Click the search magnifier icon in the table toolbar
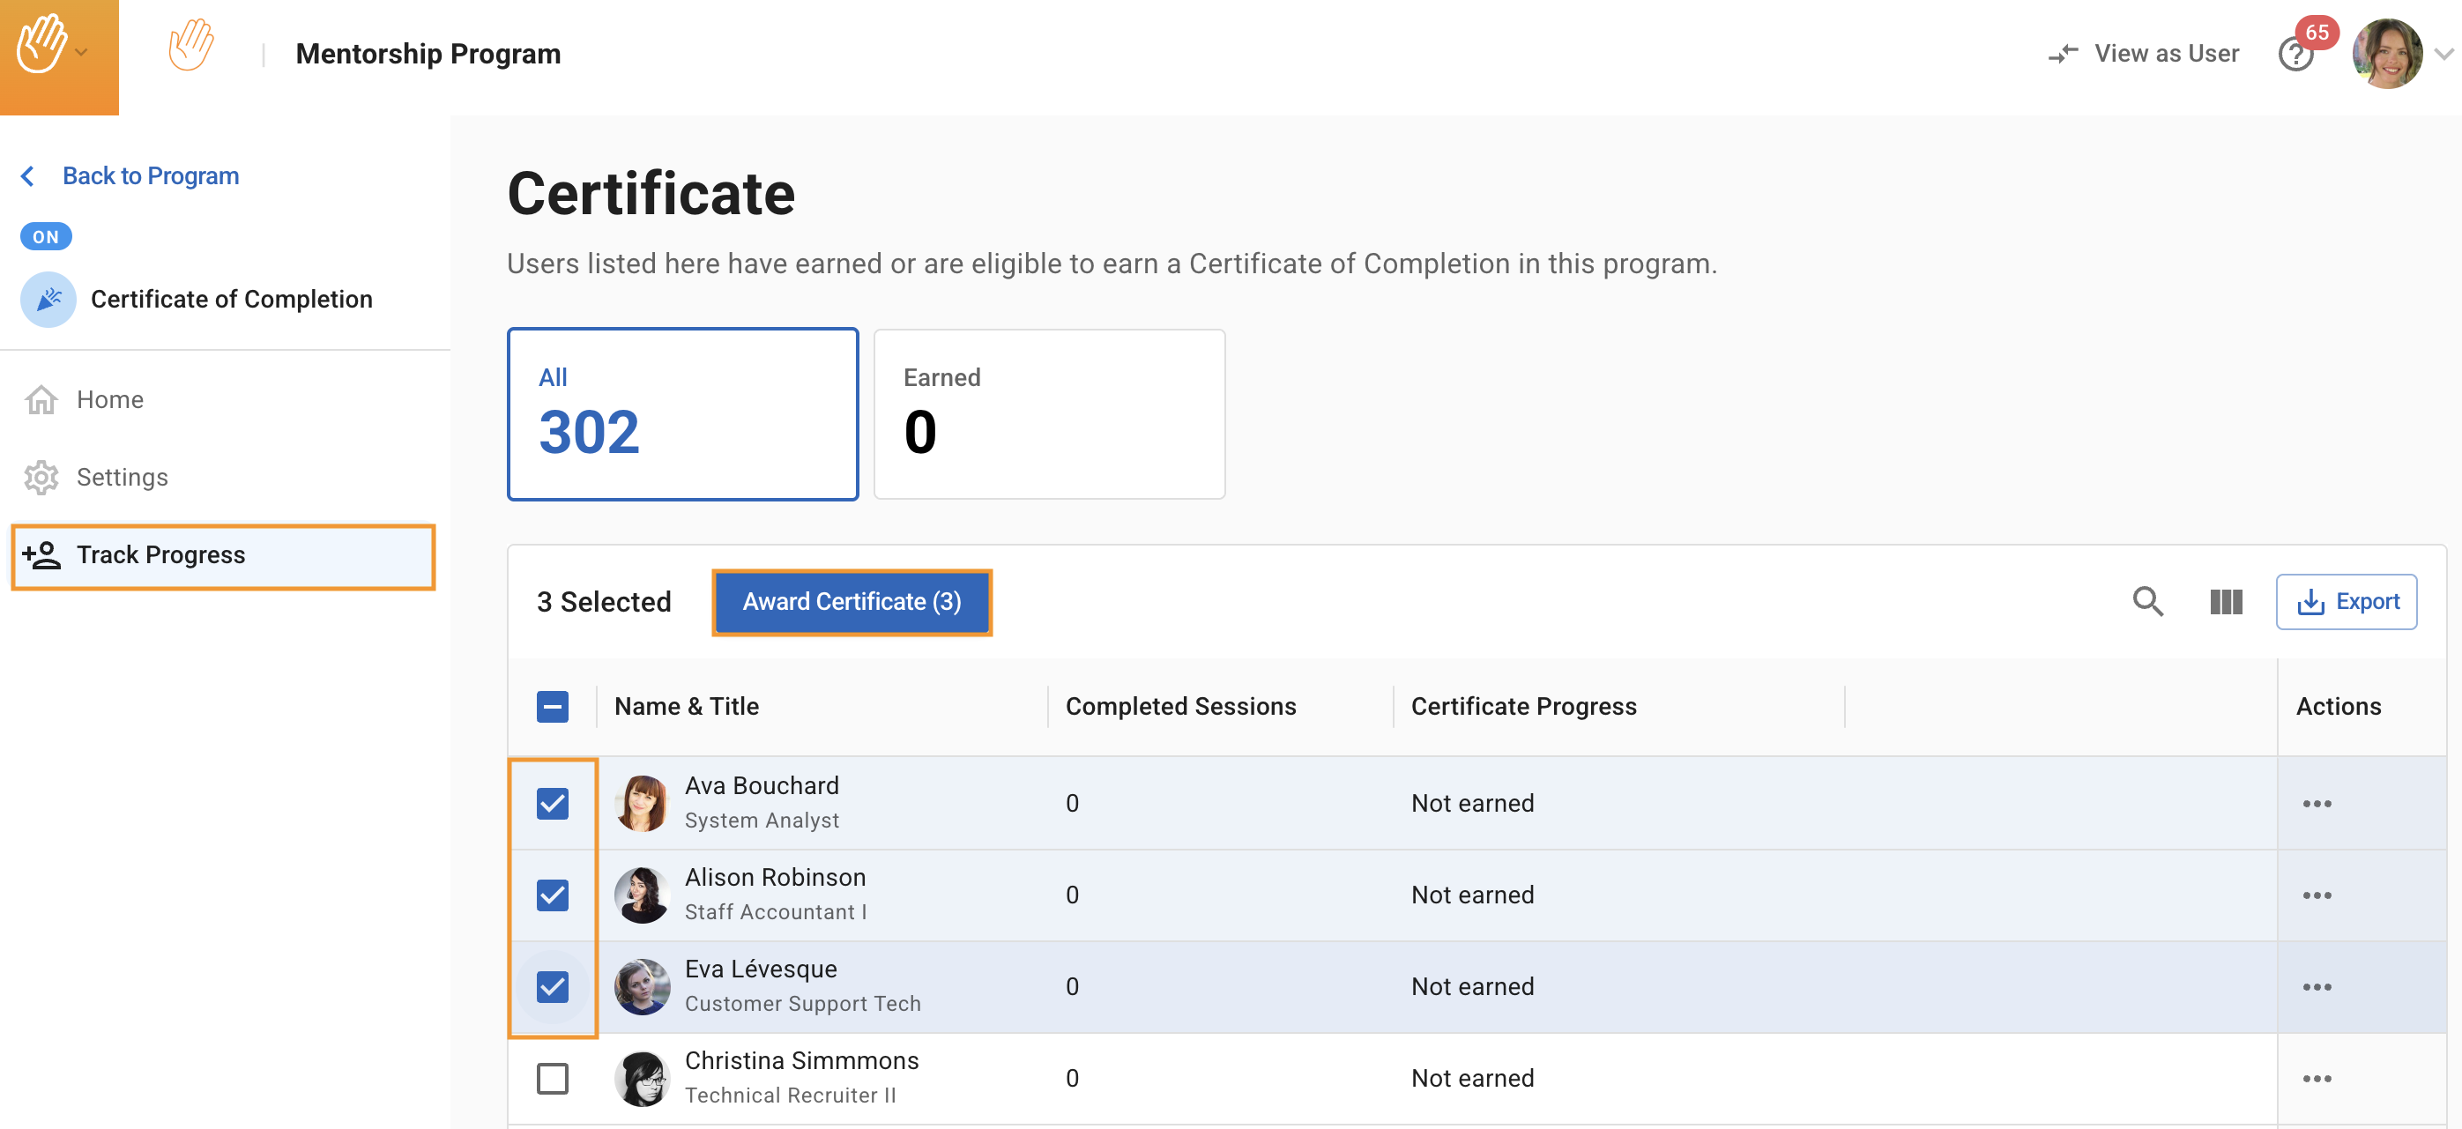This screenshot has height=1129, width=2462. pyautogui.click(x=2147, y=601)
